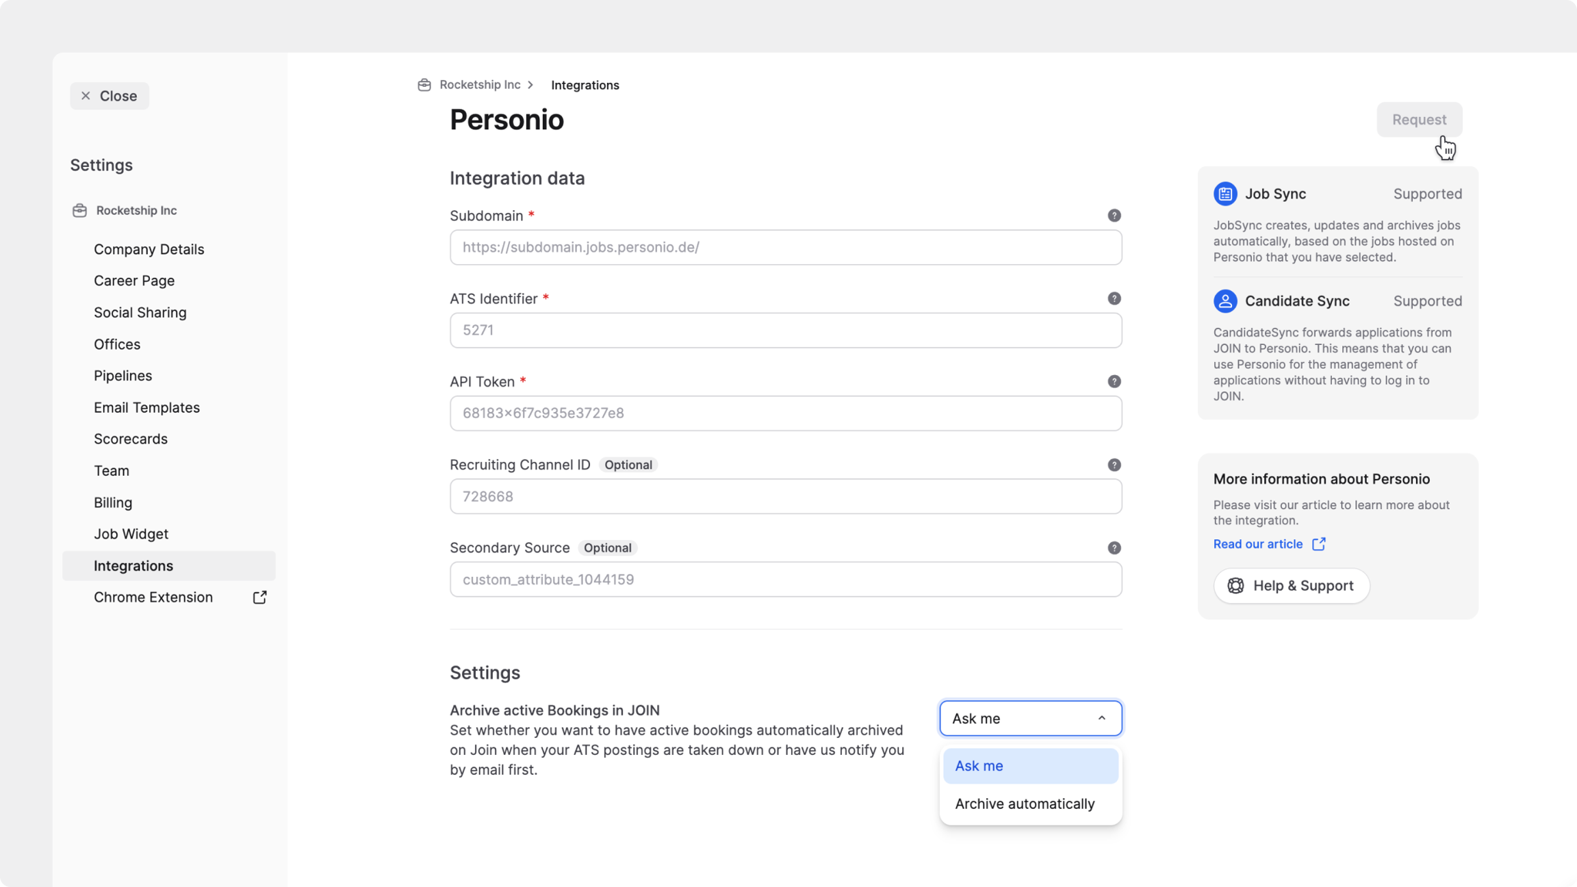Click the ATS Identifier help icon
The height and width of the screenshot is (887, 1577).
click(1114, 298)
